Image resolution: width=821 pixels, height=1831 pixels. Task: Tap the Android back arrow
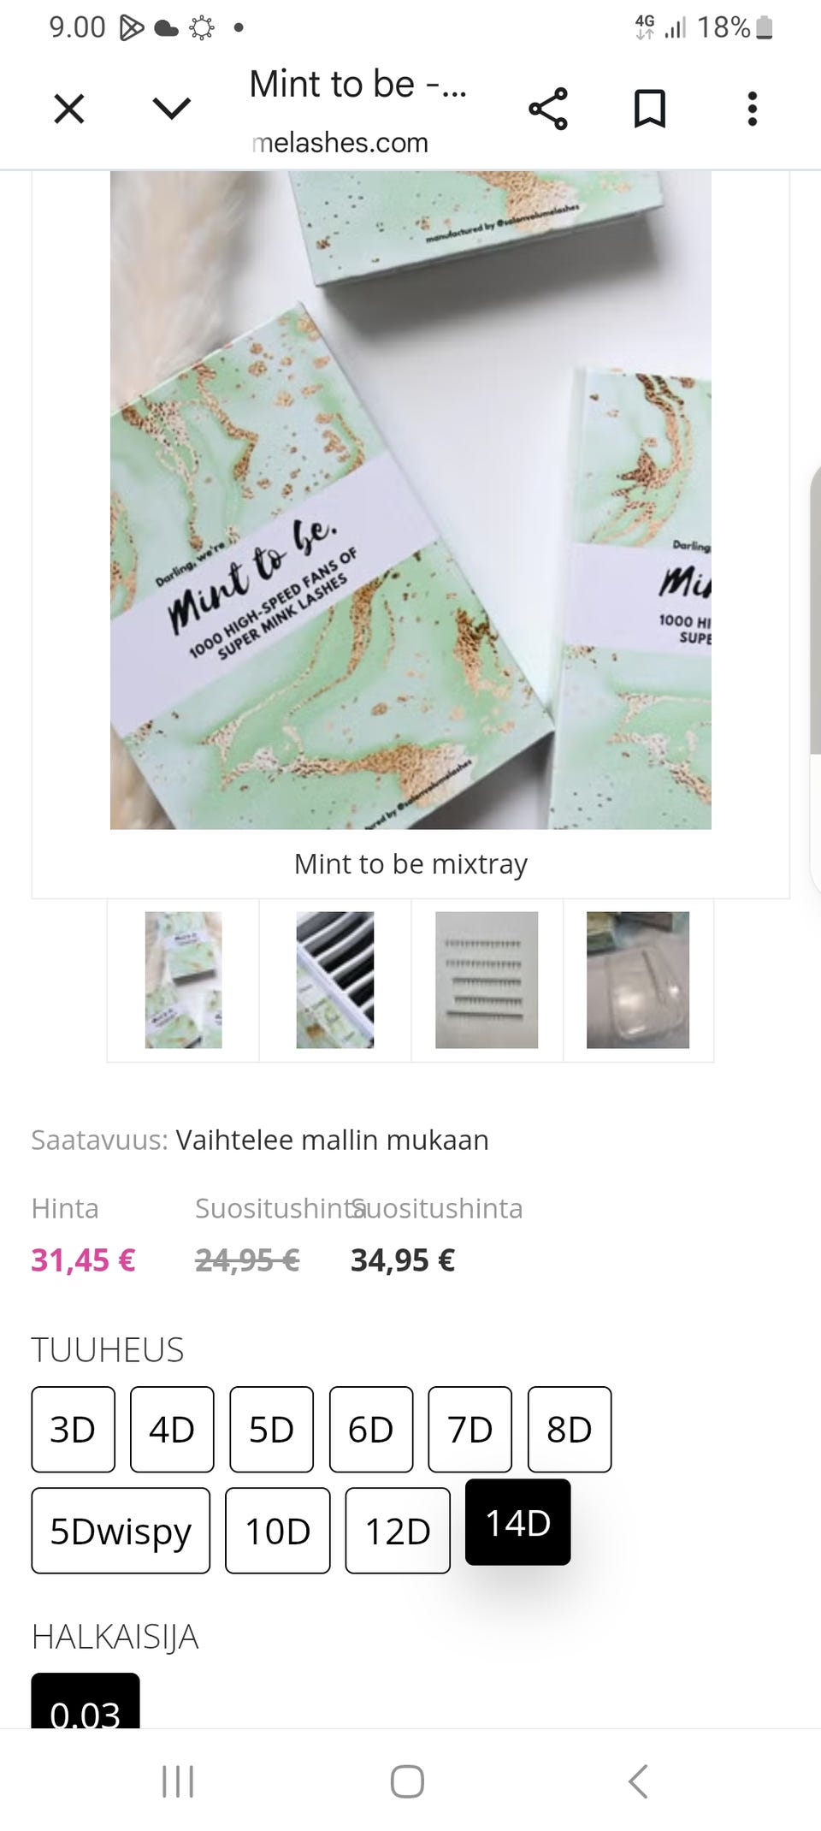(638, 1781)
